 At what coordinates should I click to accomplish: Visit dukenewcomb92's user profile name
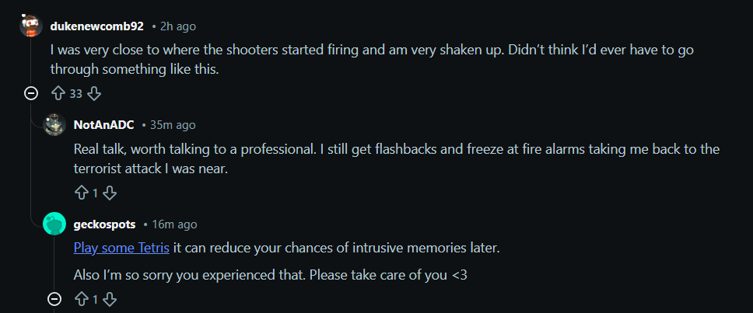[96, 26]
